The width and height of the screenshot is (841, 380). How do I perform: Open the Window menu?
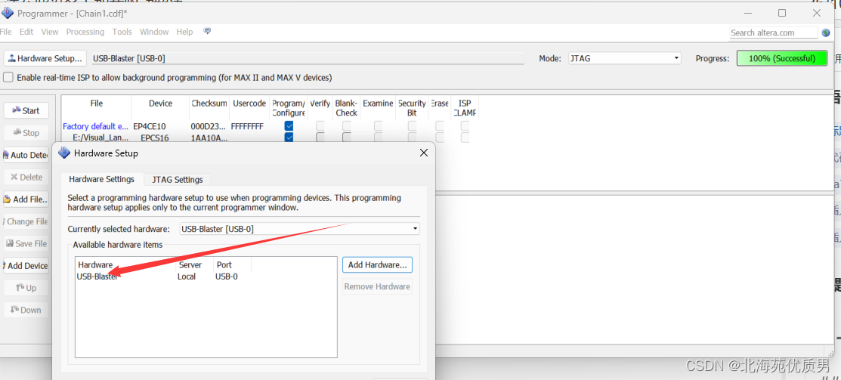154,32
